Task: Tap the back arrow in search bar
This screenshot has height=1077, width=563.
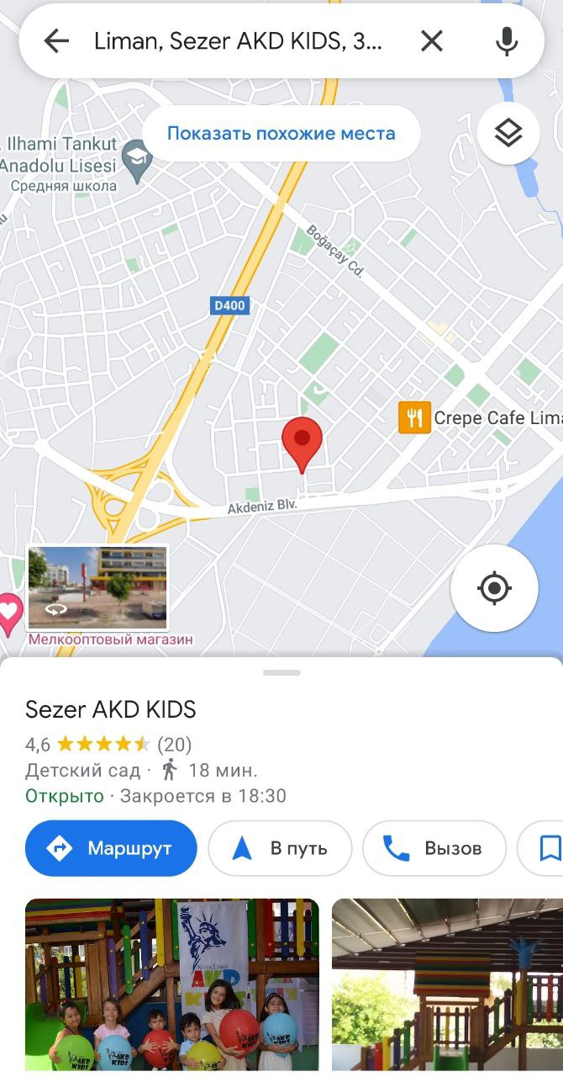Action: (56, 40)
